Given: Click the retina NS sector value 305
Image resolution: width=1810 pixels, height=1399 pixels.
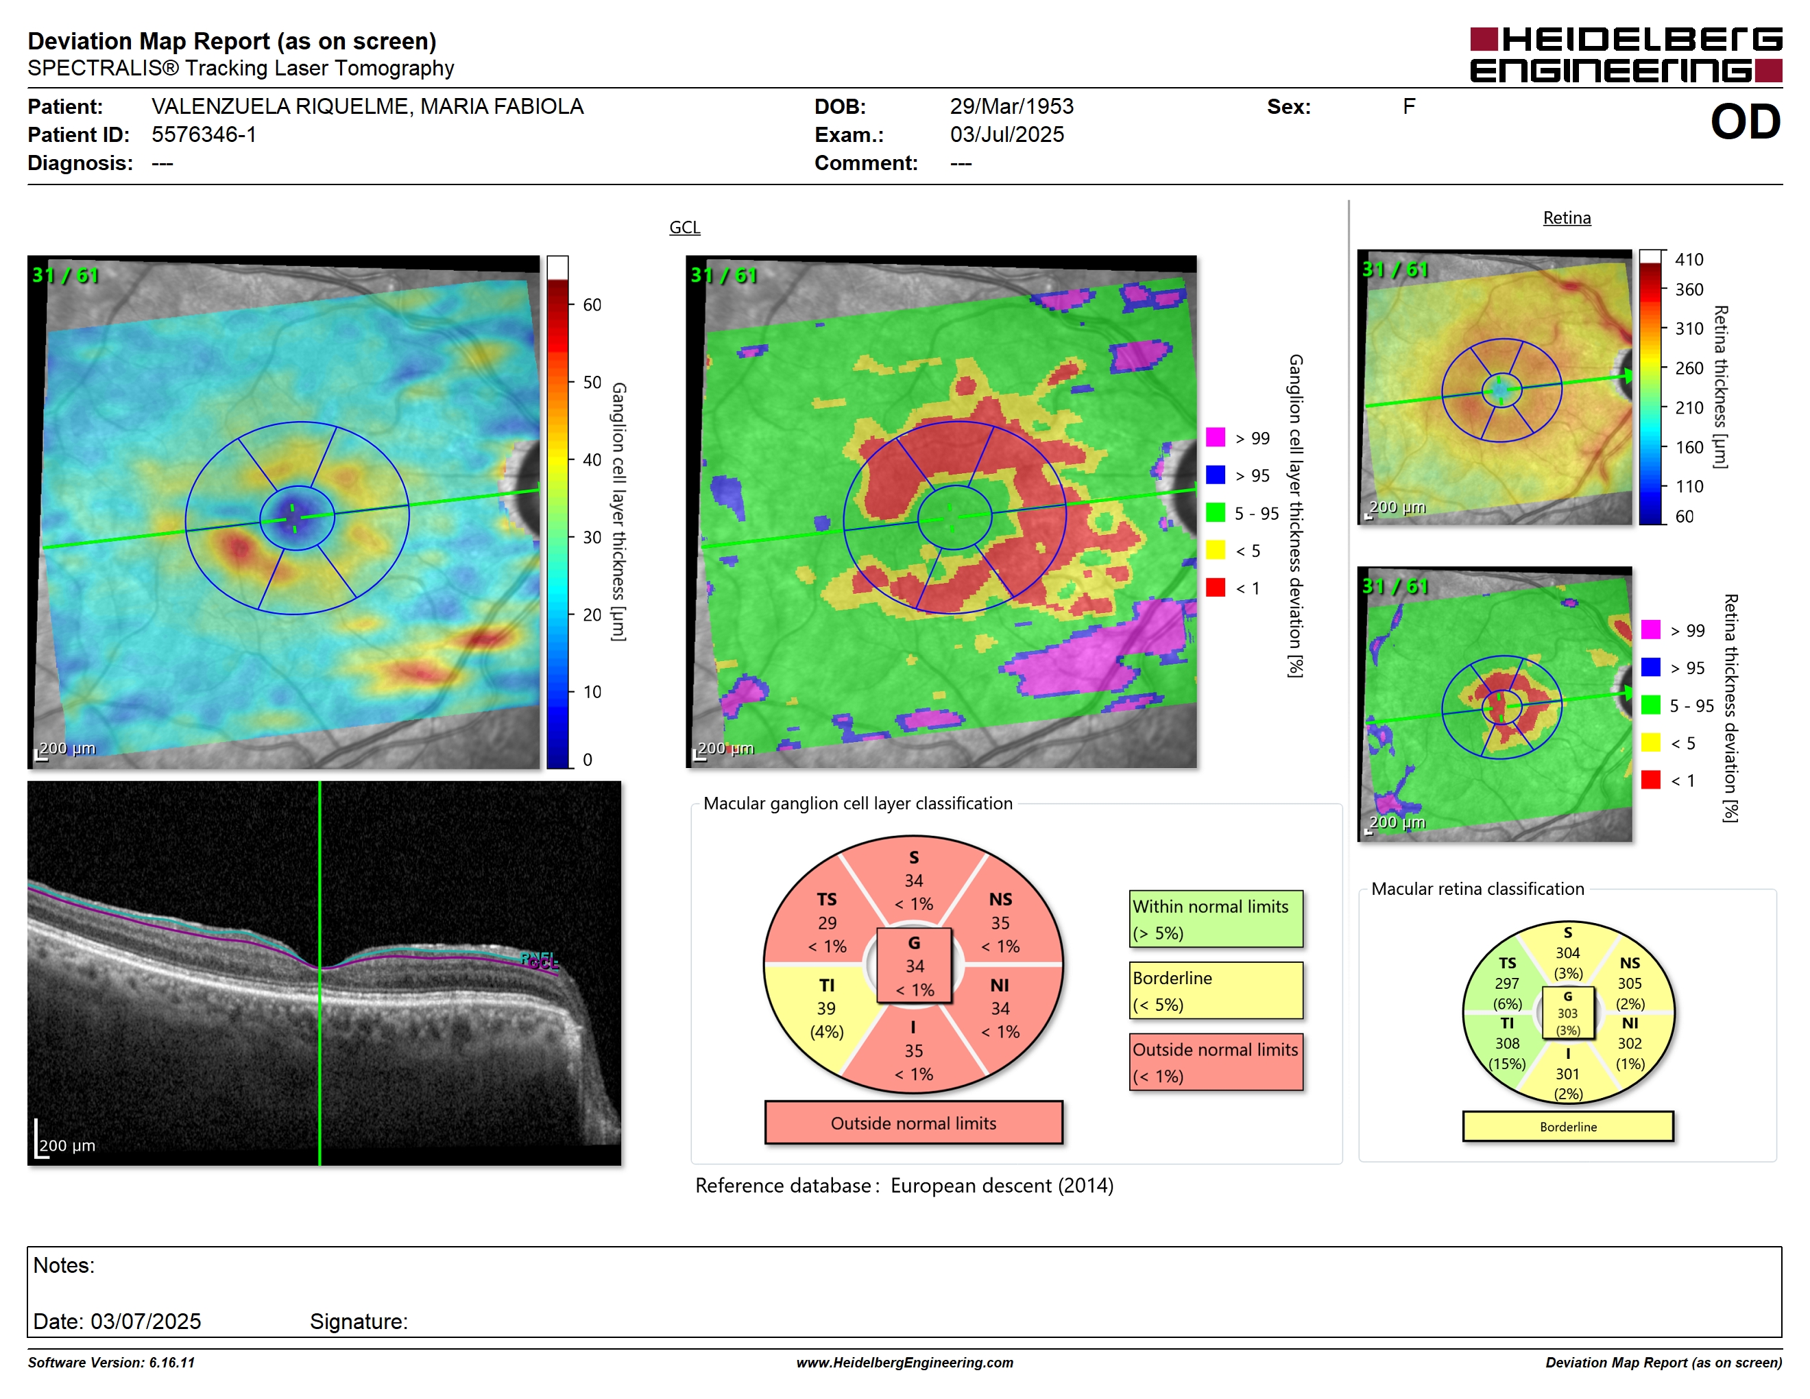Looking at the screenshot, I should (x=1629, y=984).
